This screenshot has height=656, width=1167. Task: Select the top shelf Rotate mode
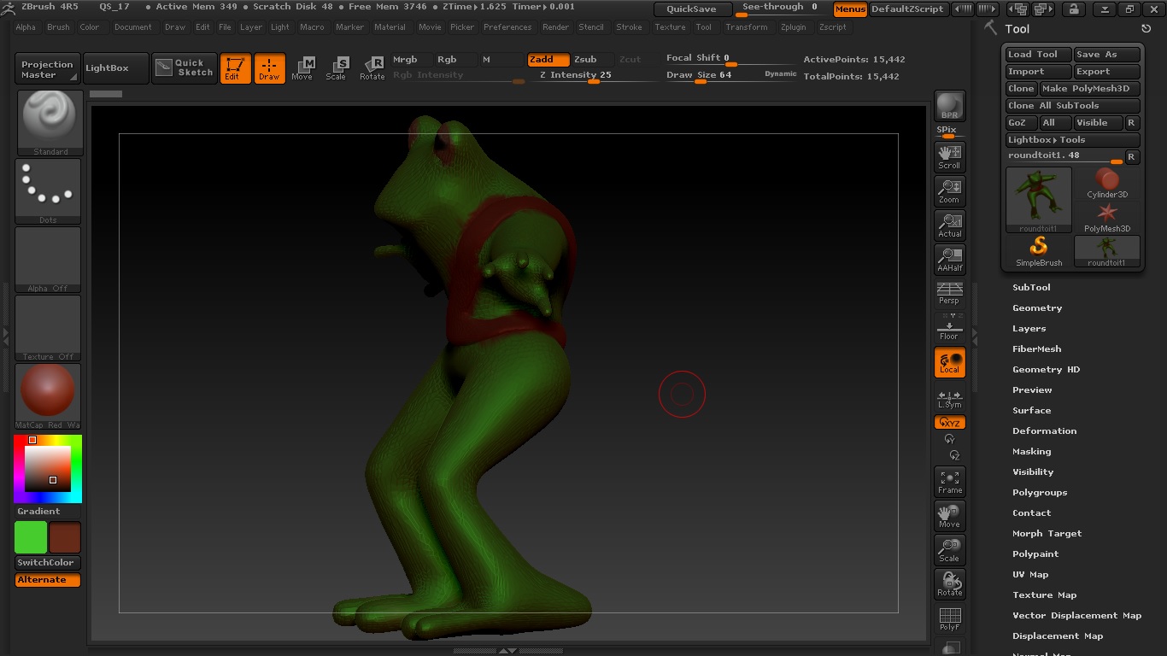click(372, 68)
